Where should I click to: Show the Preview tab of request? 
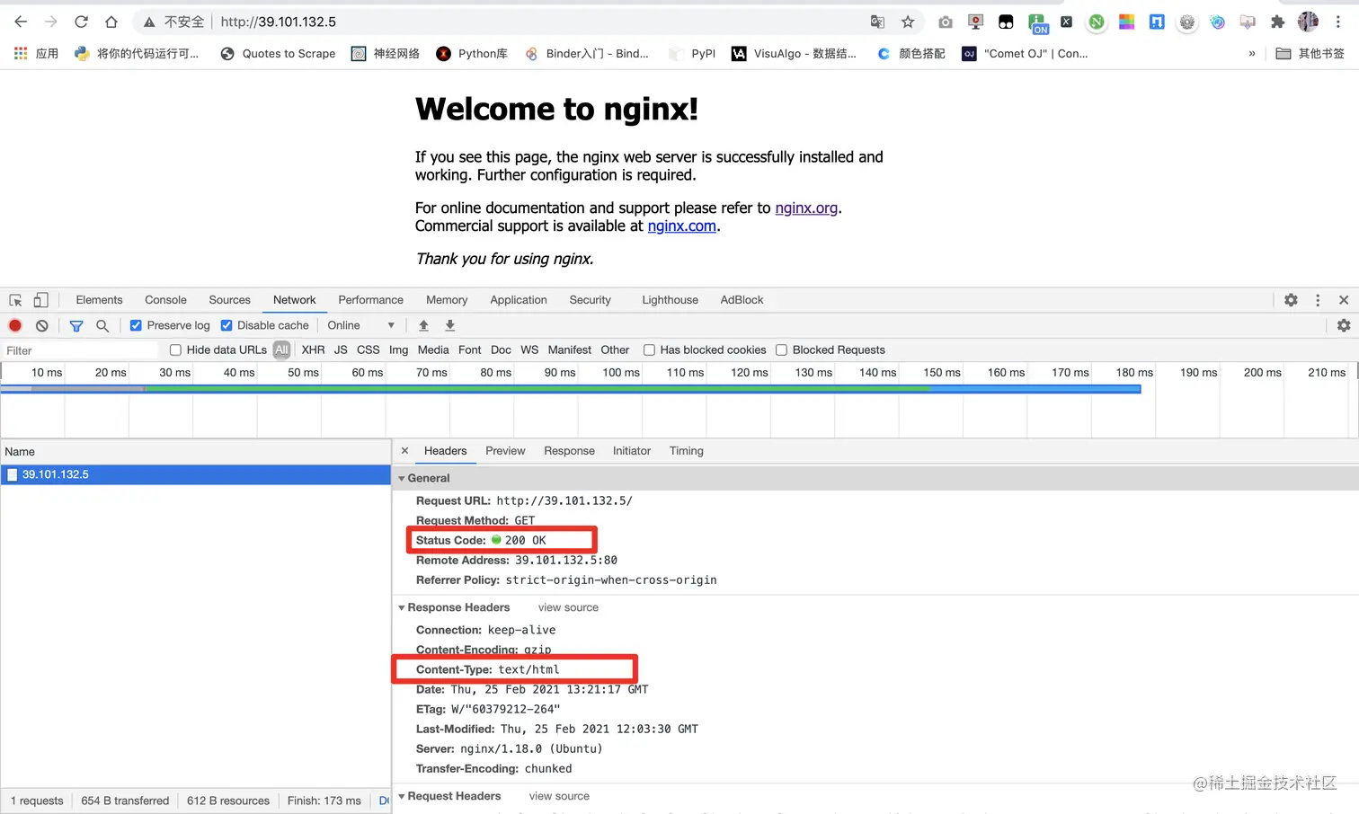point(505,451)
